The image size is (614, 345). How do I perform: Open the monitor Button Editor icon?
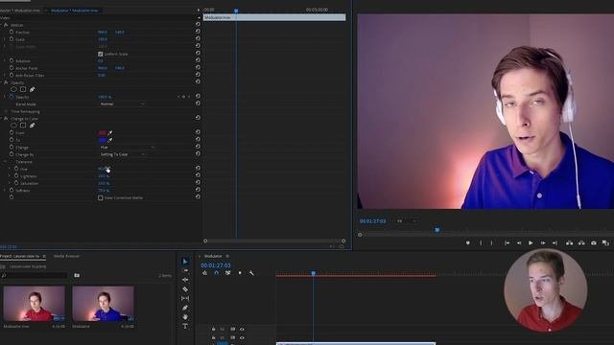click(605, 242)
